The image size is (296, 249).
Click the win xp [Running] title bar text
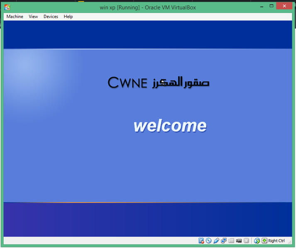pyautogui.click(x=148, y=7)
